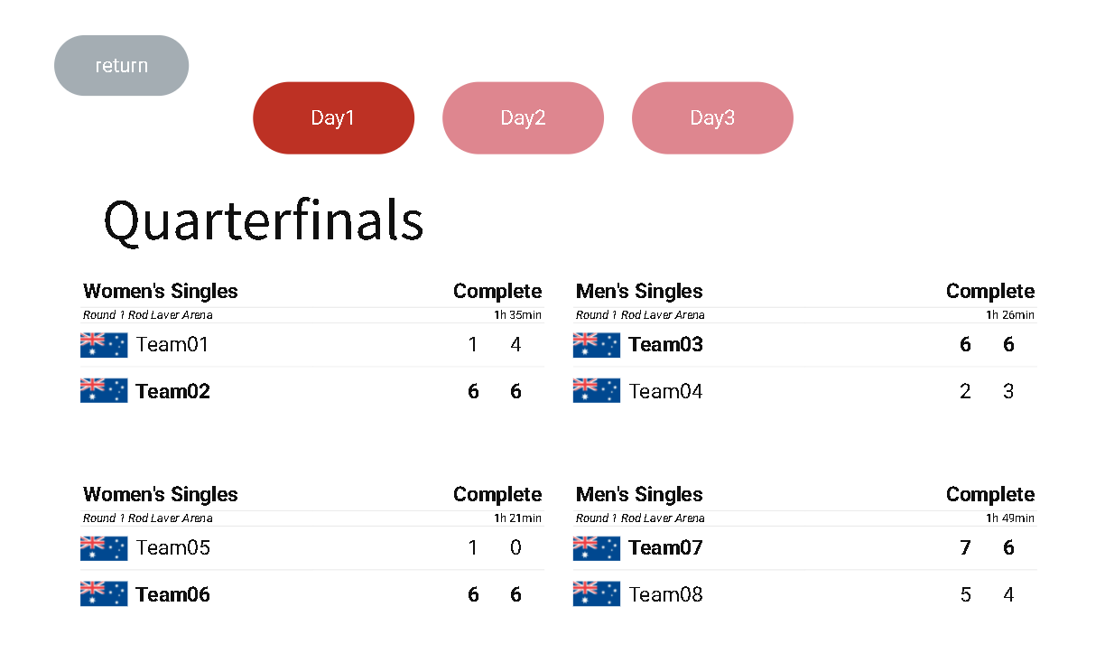Click the flag icon beside Team03
Screen dimensions: 1105x672
click(x=597, y=344)
